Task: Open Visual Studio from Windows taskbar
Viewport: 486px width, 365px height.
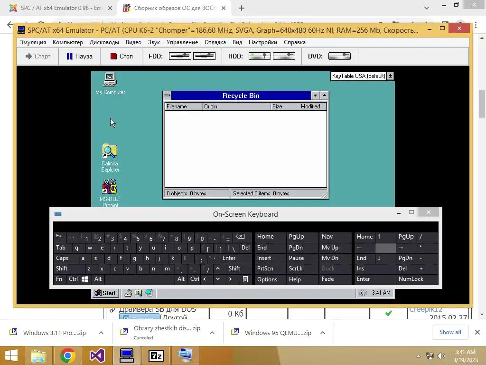Action: [x=97, y=355]
